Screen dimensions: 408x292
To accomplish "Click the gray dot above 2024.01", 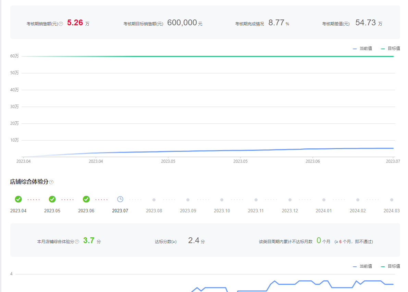I will point(324,200).
